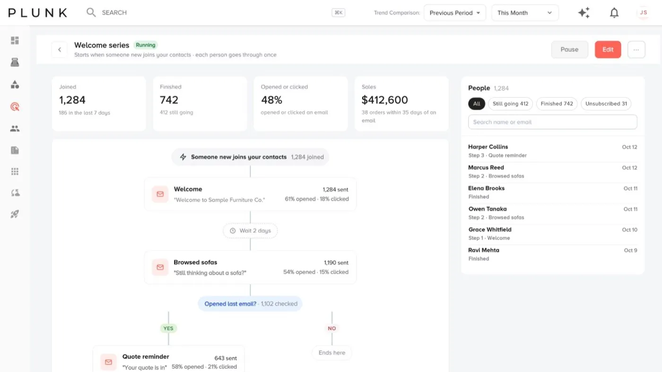Open Owen Tanaka in People list
662x372 pixels.
click(552, 213)
